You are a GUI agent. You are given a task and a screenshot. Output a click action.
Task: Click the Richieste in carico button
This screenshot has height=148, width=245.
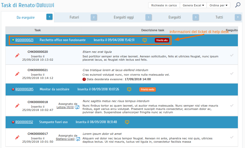tap(164, 5)
